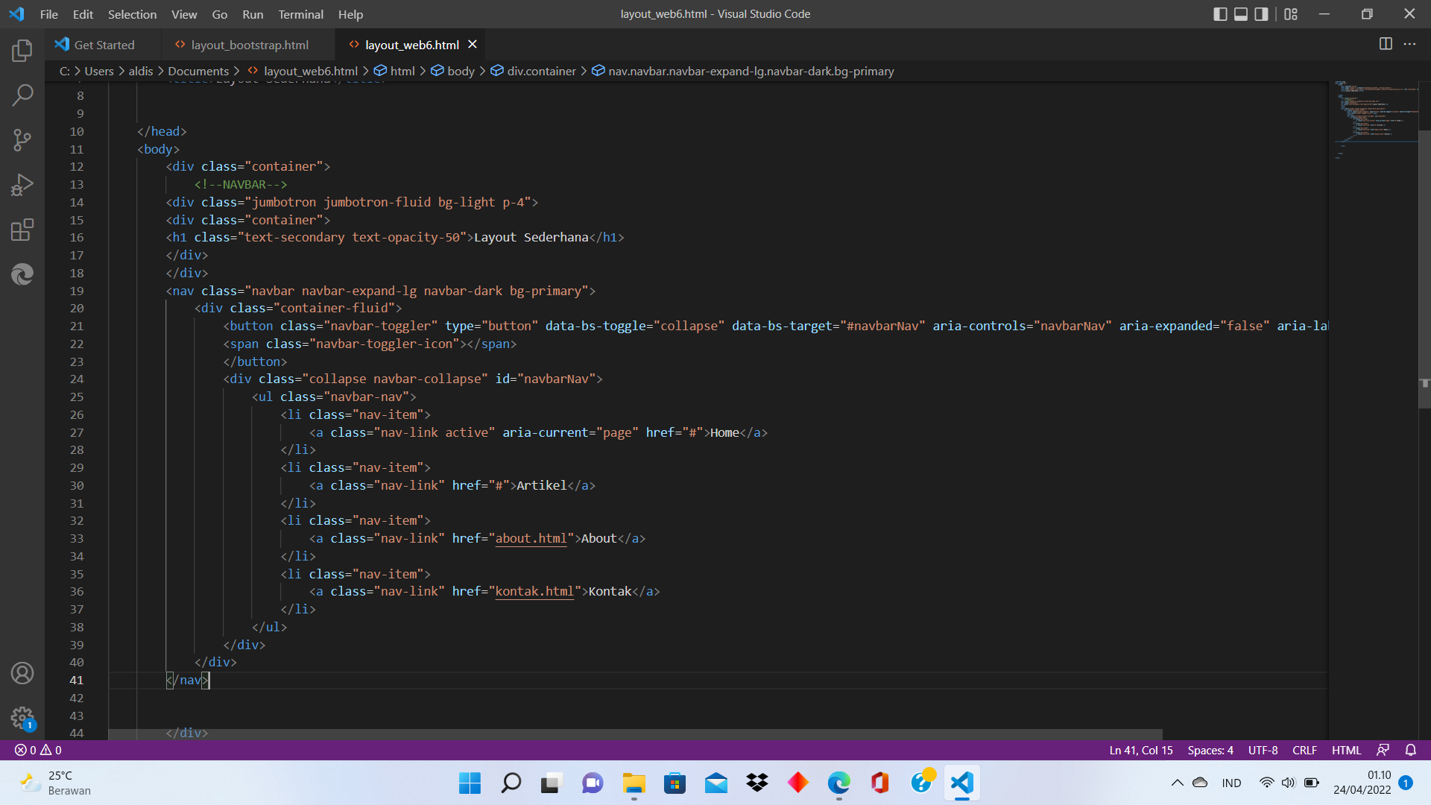This screenshot has width=1431, height=805.
Task: Open the editor more actions menu
Action: pos(1410,44)
